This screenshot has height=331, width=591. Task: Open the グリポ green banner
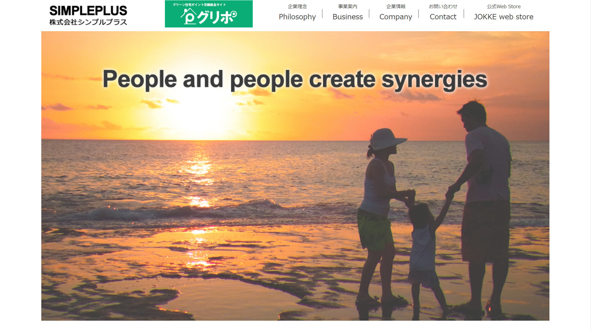coord(209,14)
